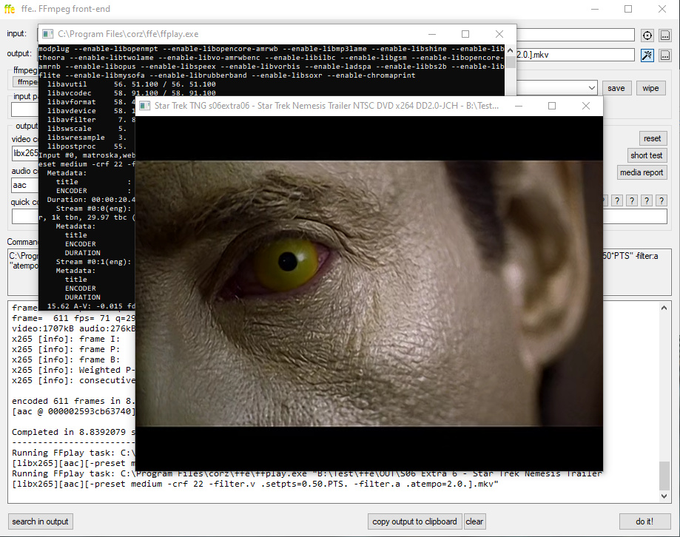Click the up arrow of the output console scrollbar

tap(664, 308)
